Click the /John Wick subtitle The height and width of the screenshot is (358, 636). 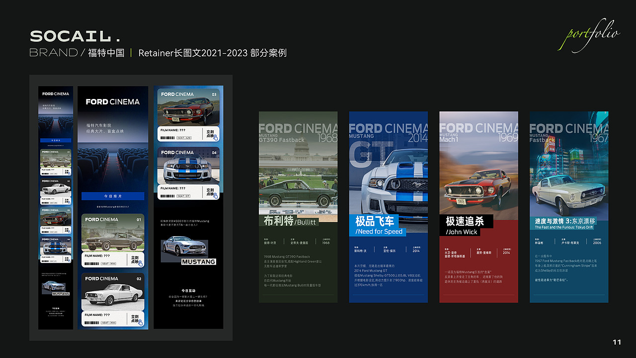click(x=462, y=232)
